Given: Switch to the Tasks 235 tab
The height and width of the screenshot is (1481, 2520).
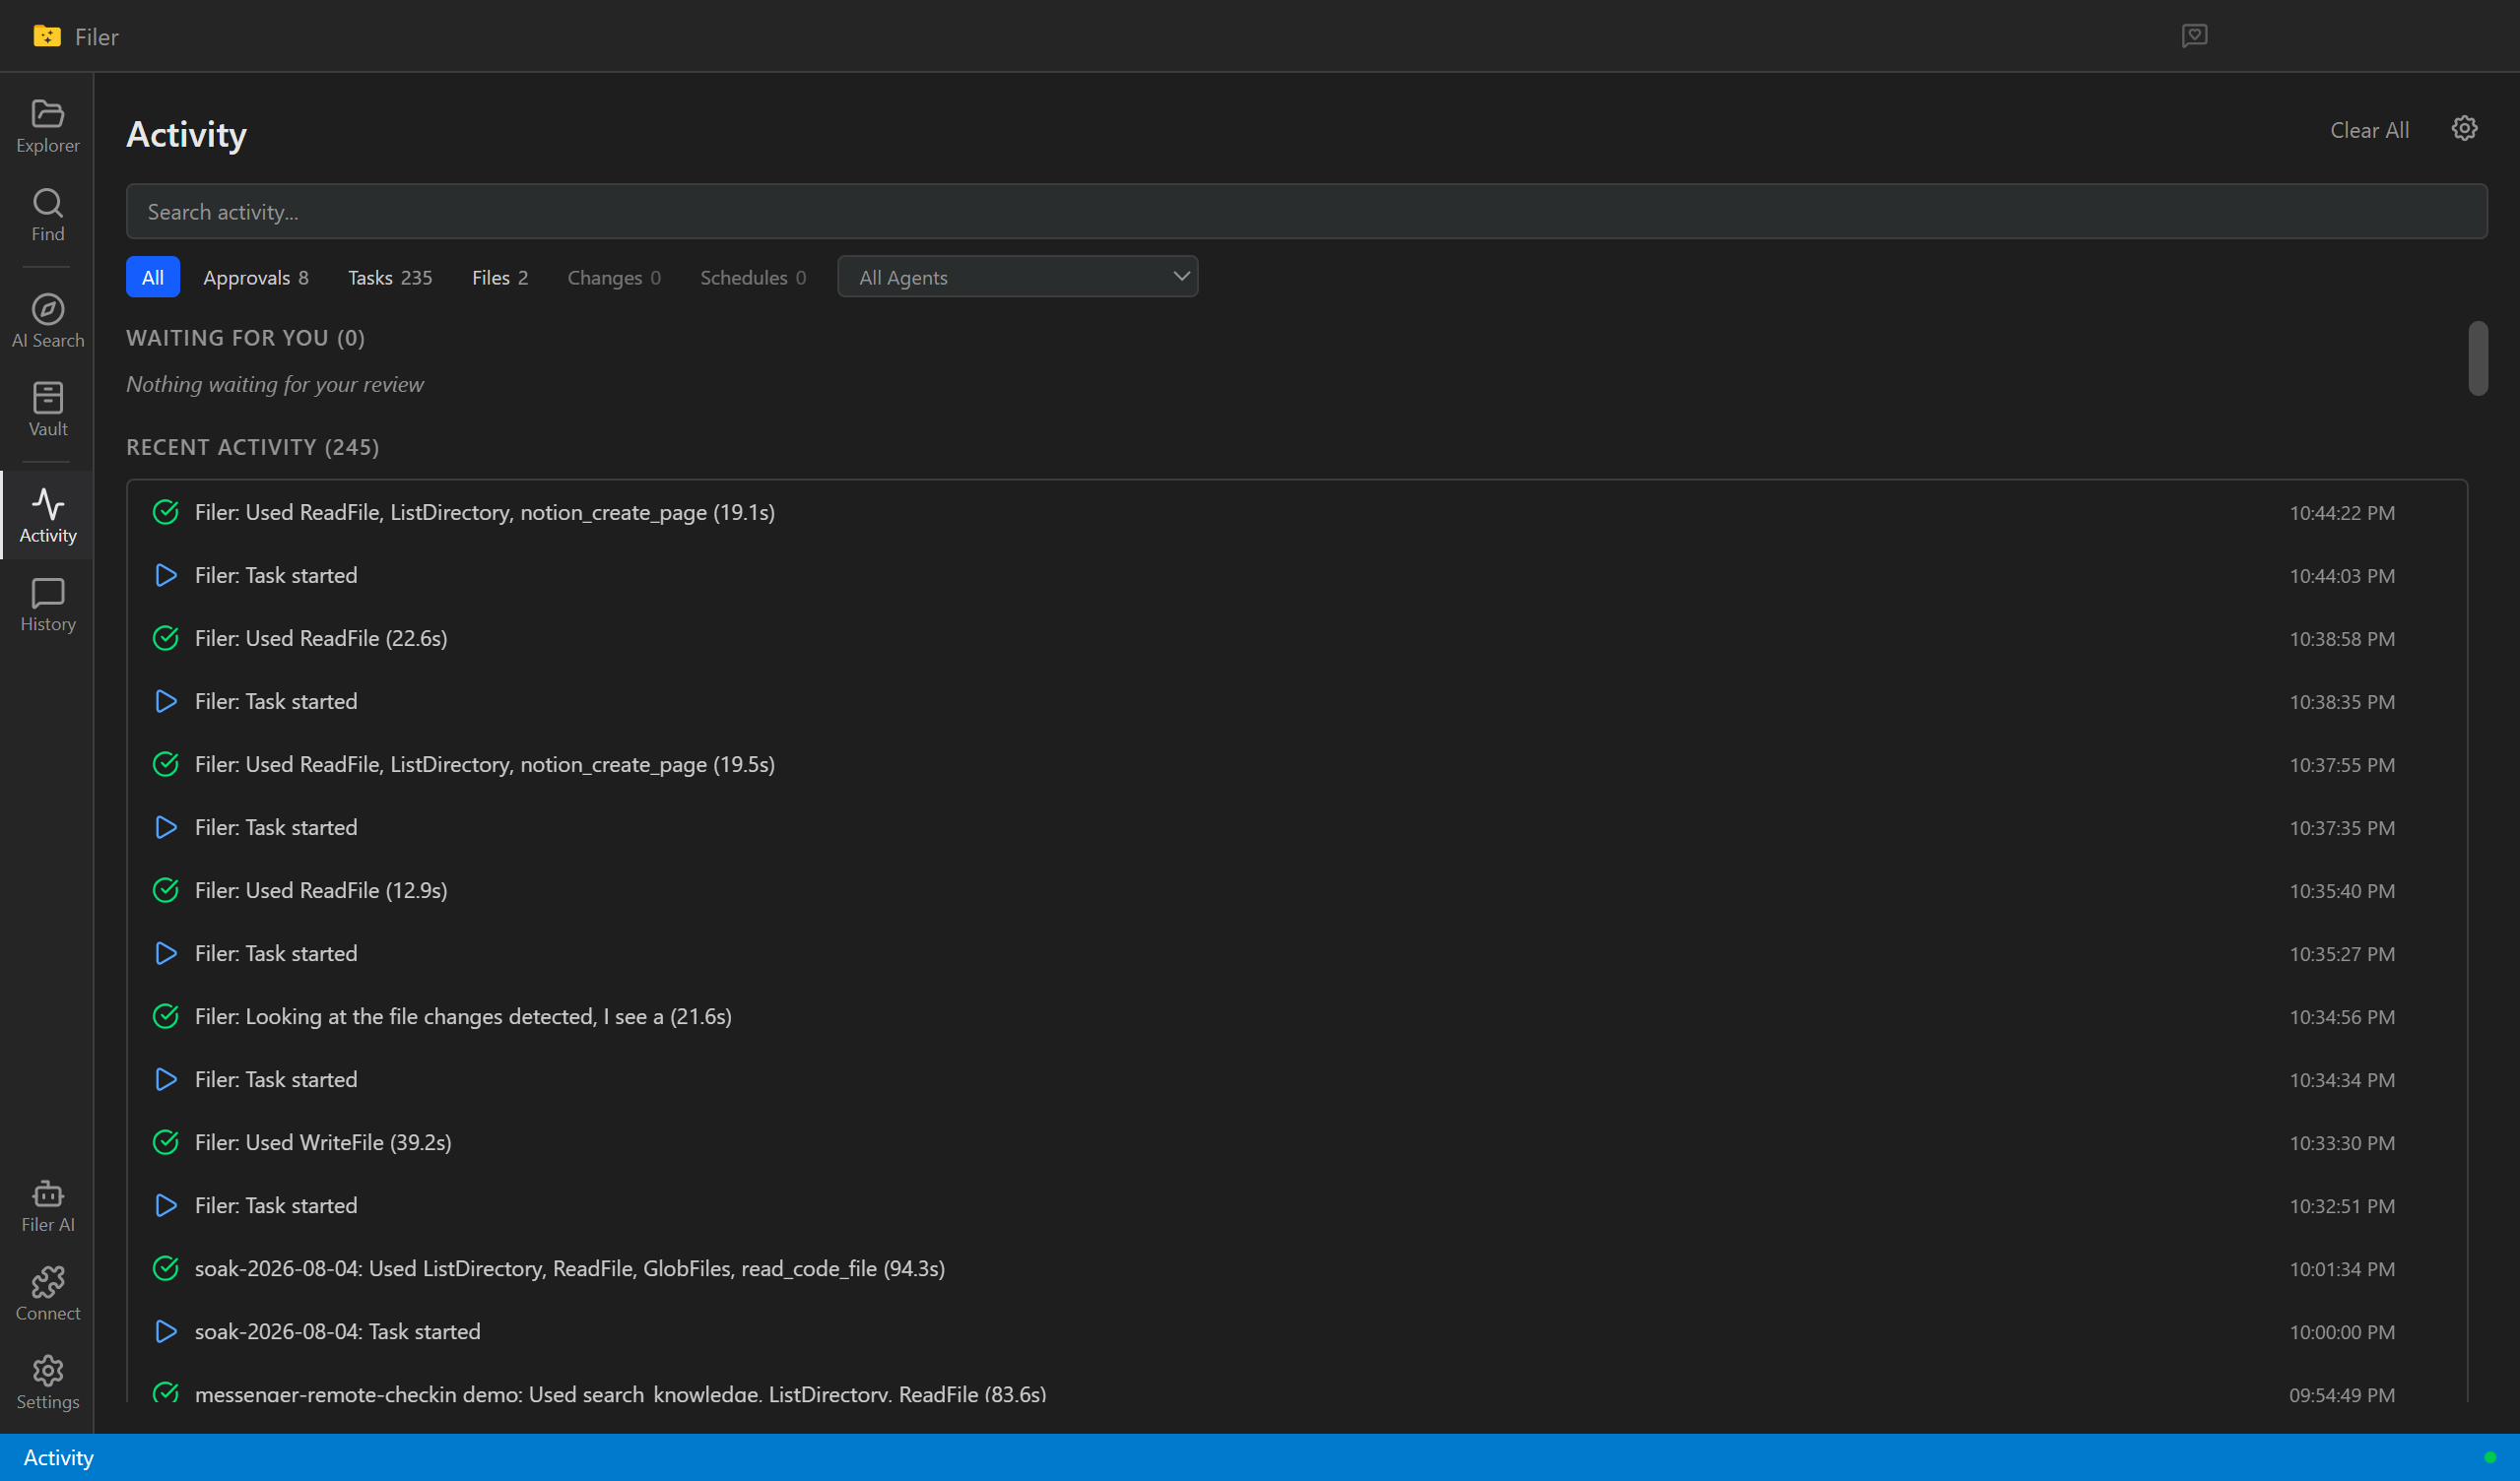Looking at the screenshot, I should 390,277.
